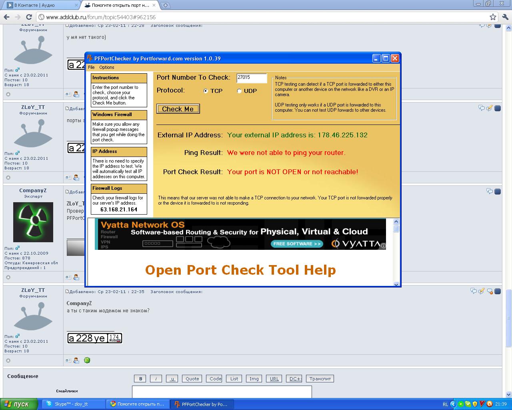This screenshot has width=512, height=410.
Task: Reload the page with the refresh icon
Action: [x=29, y=17]
